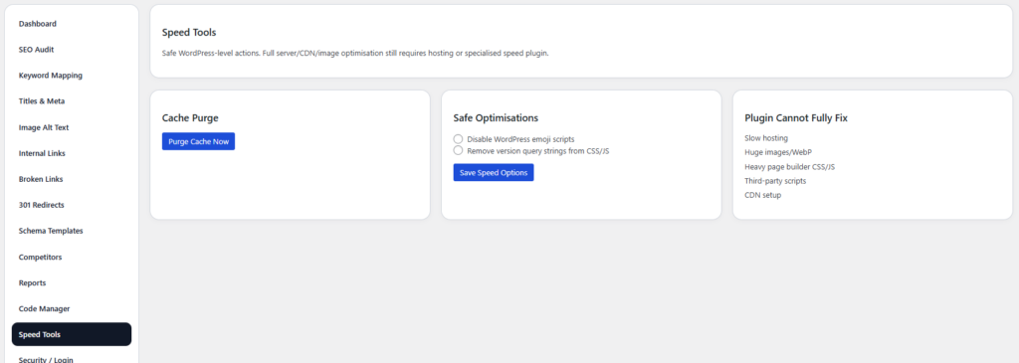Click the Slow hosting list entry

point(766,138)
